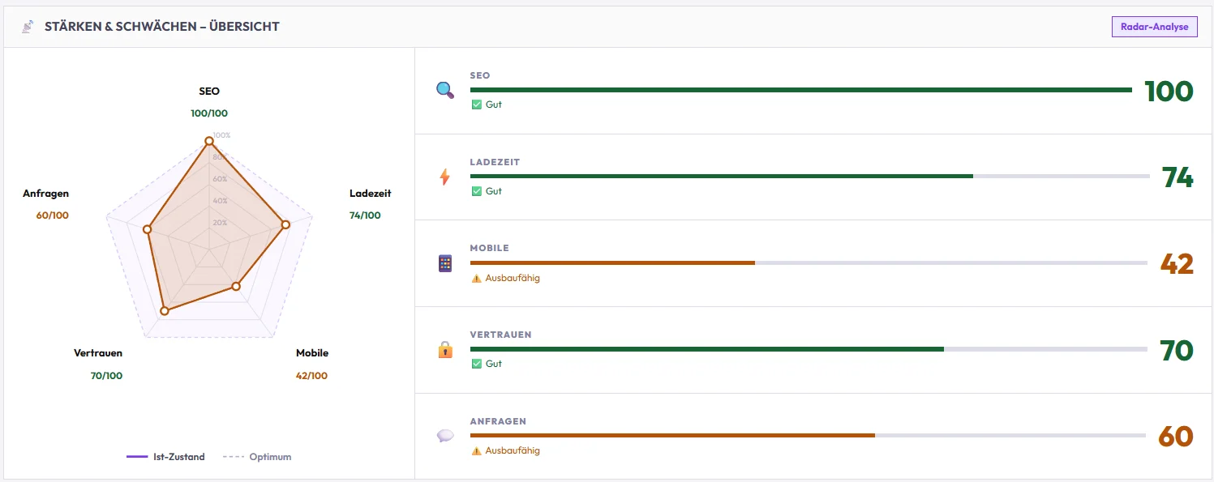Click the green check icon under Ladezeit
The image size is (1214, 482).
(477, 191)
